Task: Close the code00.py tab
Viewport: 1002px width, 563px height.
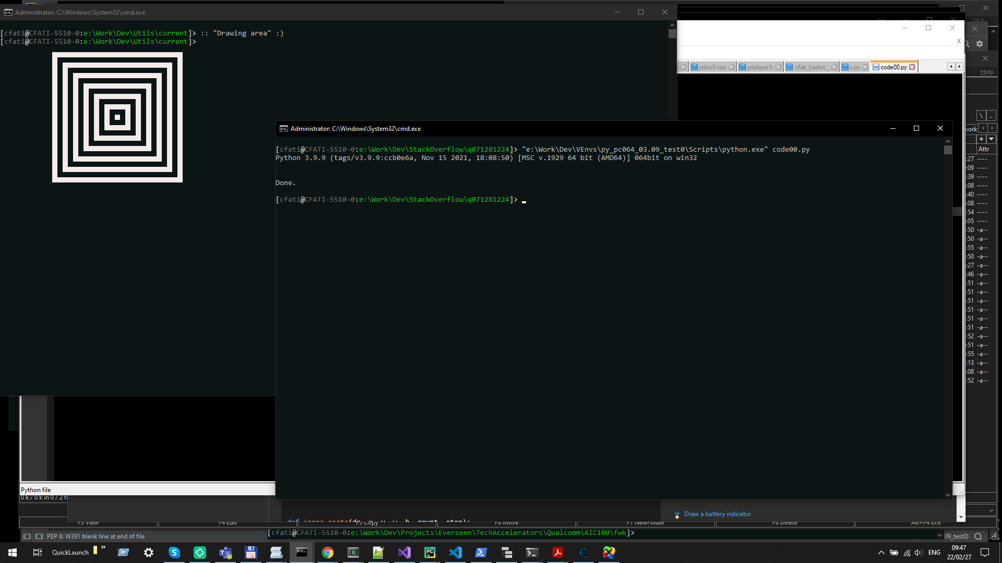Action: 912,67
